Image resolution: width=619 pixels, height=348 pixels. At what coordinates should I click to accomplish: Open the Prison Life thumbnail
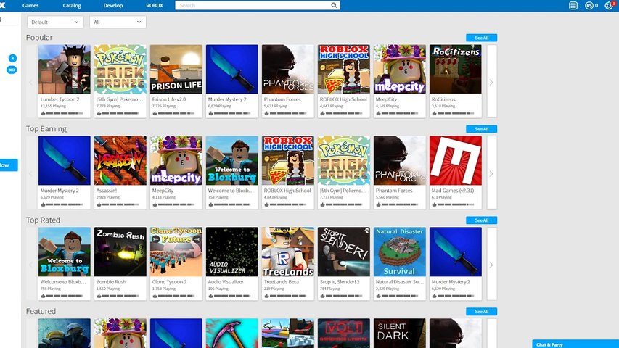point(176,69)
